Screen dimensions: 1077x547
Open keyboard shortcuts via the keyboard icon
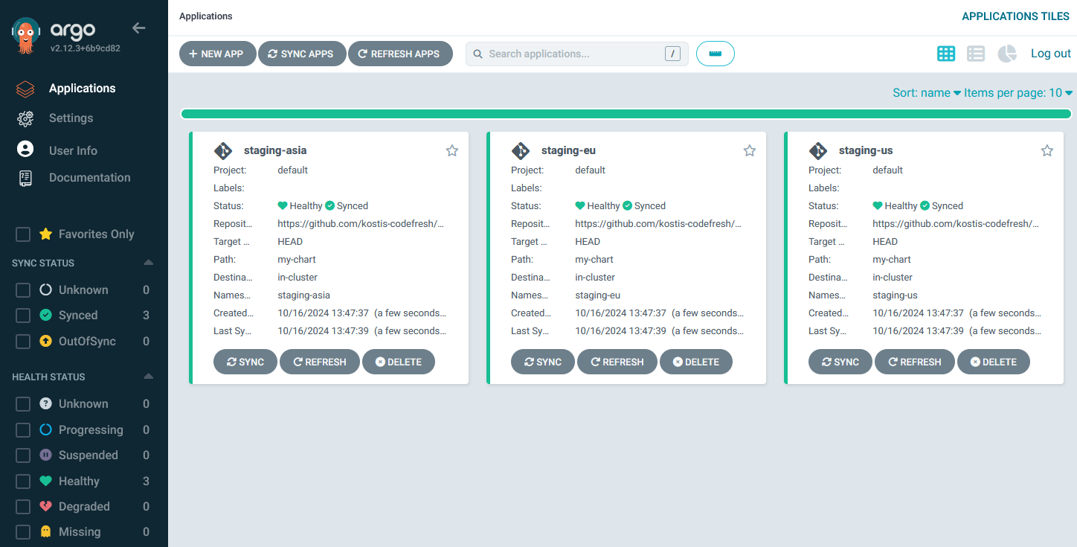pyautogui.click(x=715, y=53)
